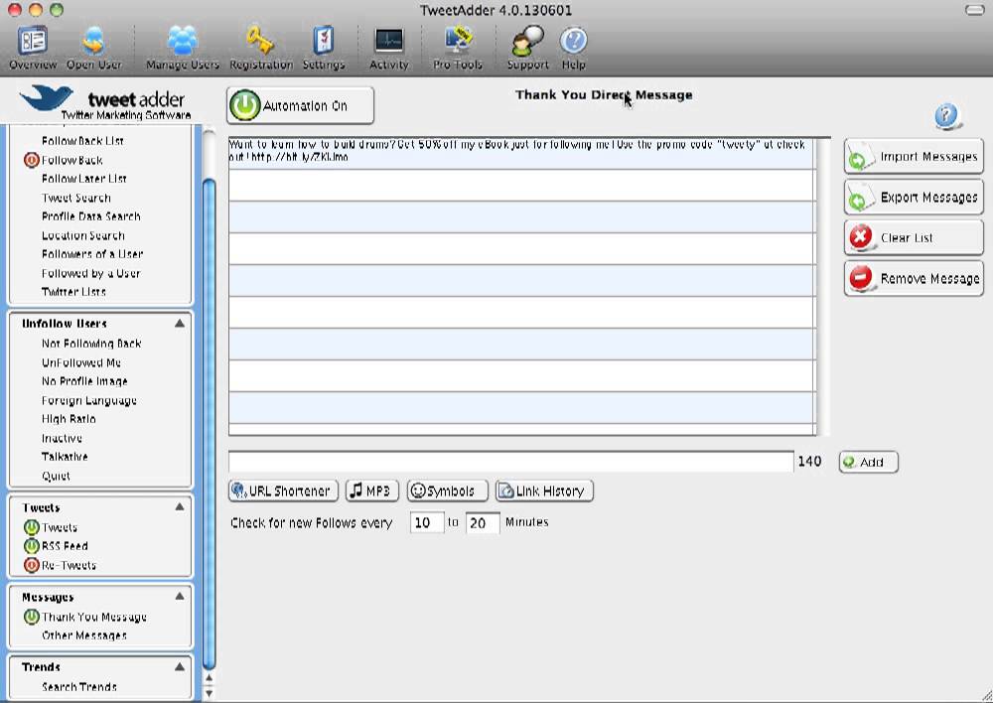Toggle the Re-Tweets automation status icon

31,565
